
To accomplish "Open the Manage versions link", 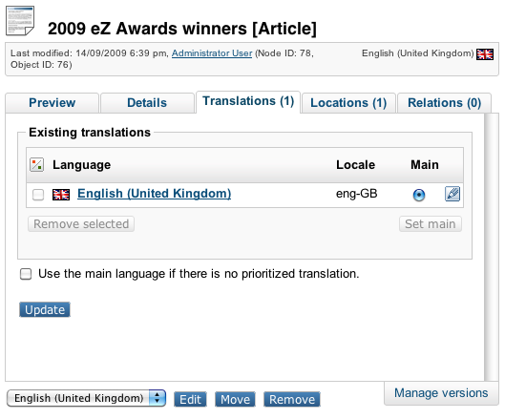I will tap(441, 393).
